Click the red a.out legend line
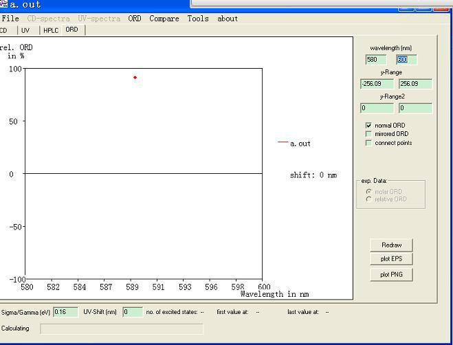 pos(283,142)
